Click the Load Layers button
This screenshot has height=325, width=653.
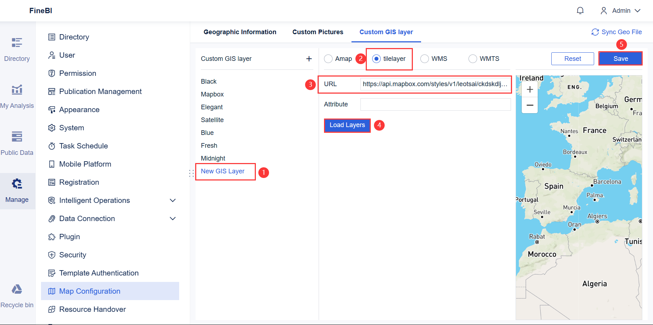347,125
